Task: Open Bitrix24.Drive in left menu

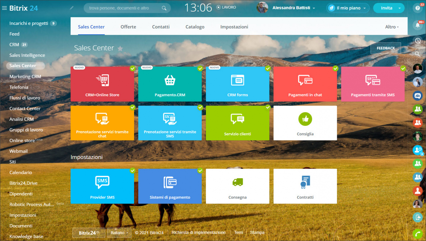Action: pos(23,183)
